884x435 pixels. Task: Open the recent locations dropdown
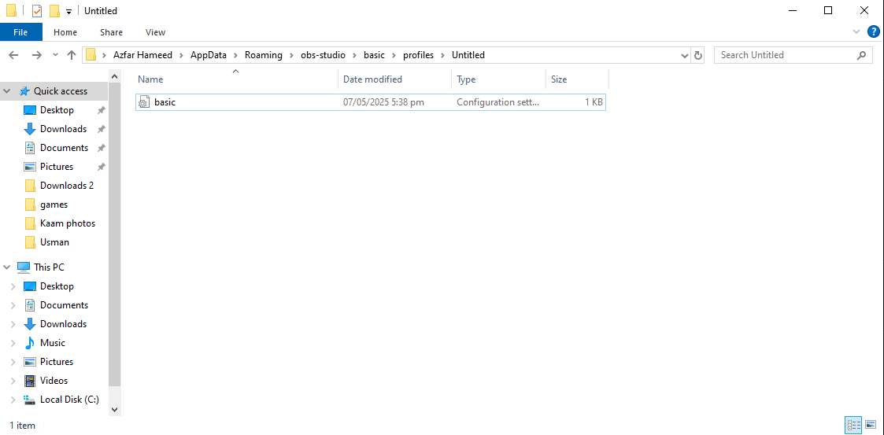coord(54,55)
